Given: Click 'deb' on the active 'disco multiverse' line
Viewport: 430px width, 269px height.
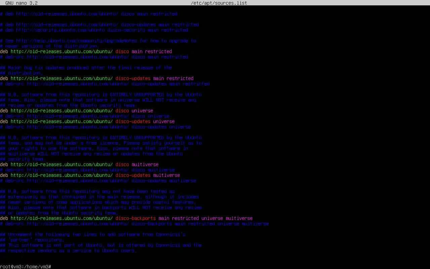Looking at the screenshot, I should pyautogui.click(x=4, y=164).
